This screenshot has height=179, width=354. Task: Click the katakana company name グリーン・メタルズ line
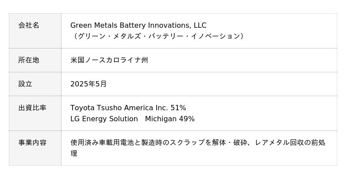pos(158,36)
